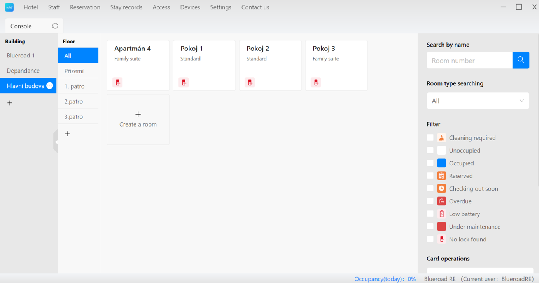This screenshot has width=539, height=283.
Task: Open the Room type searching dropdown
Action: pos(478,101)
